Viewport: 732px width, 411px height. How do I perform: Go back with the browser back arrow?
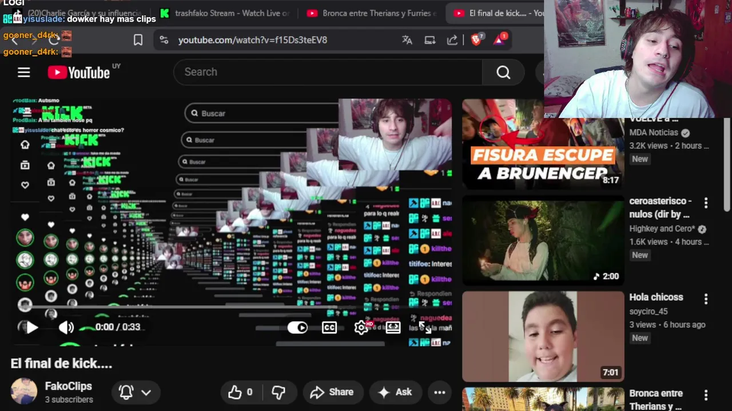(x=15, y=40)
